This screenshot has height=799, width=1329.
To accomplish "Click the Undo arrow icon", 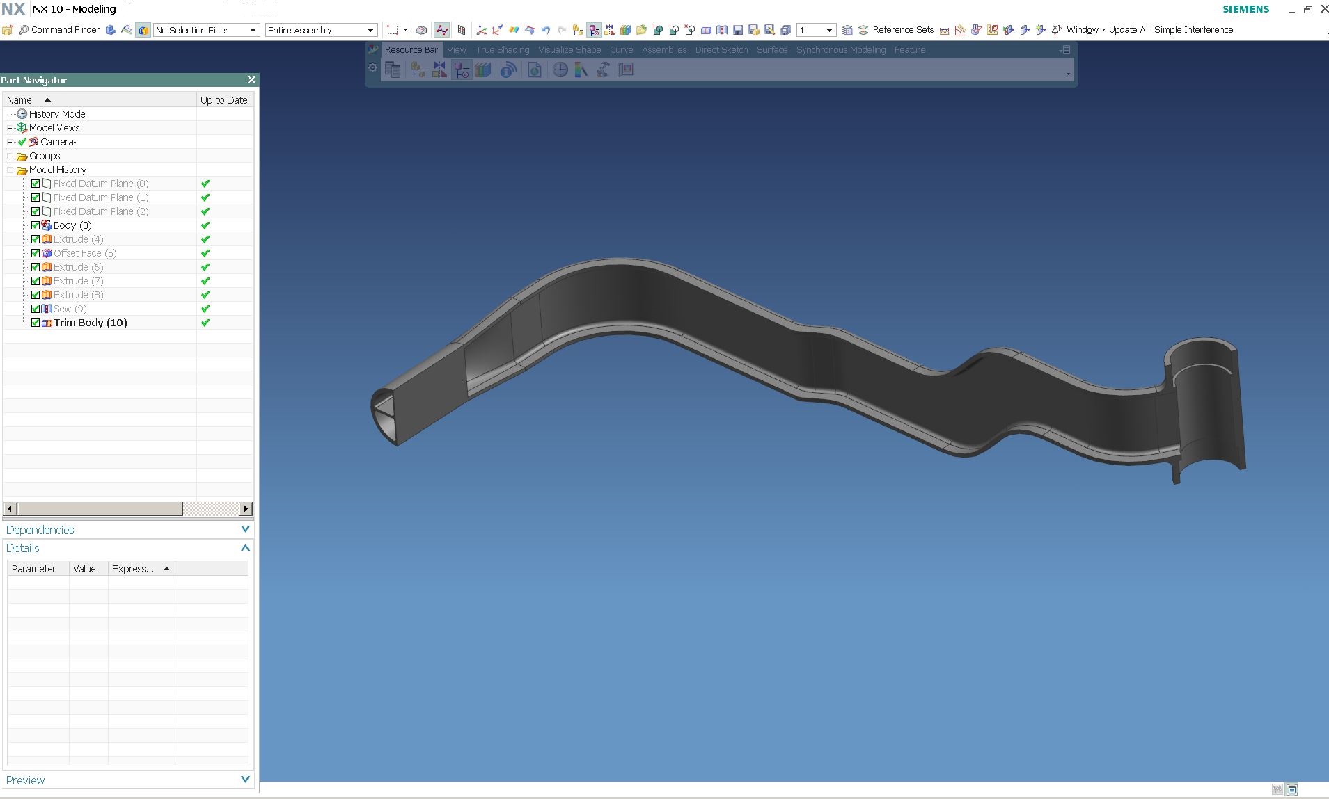I will coord(546,30).
